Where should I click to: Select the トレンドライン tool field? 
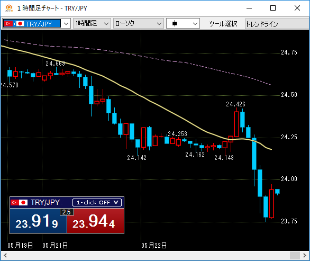point(277,24)
